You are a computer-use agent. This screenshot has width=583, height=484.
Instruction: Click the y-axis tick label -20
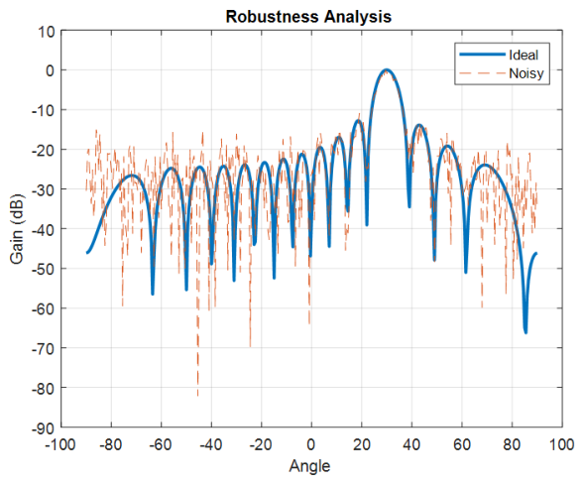click(x=44, y=150)
